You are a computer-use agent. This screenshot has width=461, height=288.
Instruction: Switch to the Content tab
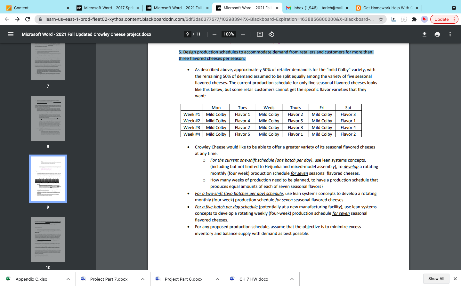(37, 8)
